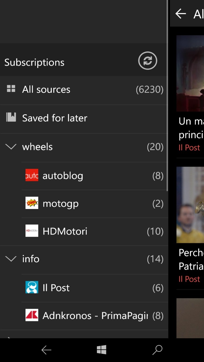Screen dimensions: 204x362
Task: Tap the refresh subscriptions sync icon
Action: (148, 61)
